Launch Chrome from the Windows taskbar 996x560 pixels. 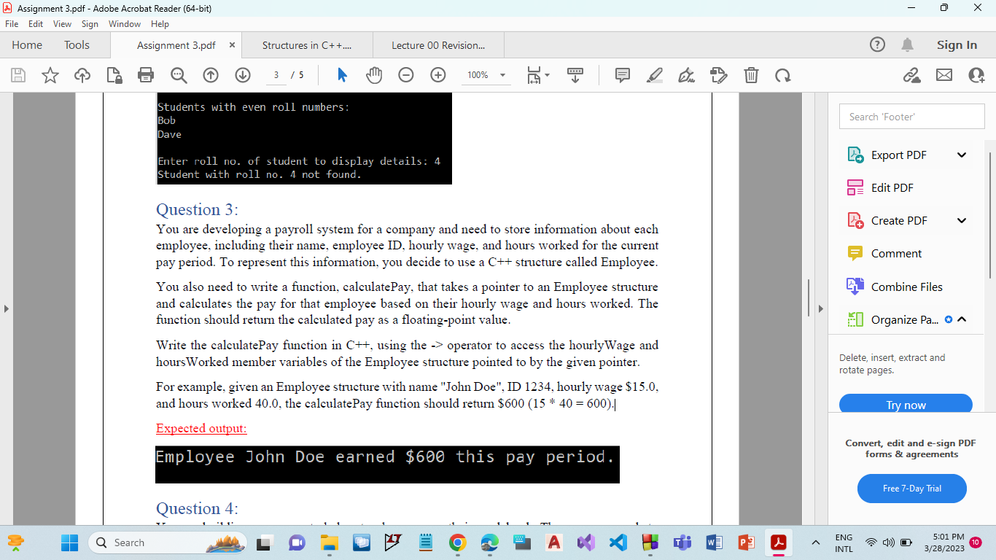[459, 542]
